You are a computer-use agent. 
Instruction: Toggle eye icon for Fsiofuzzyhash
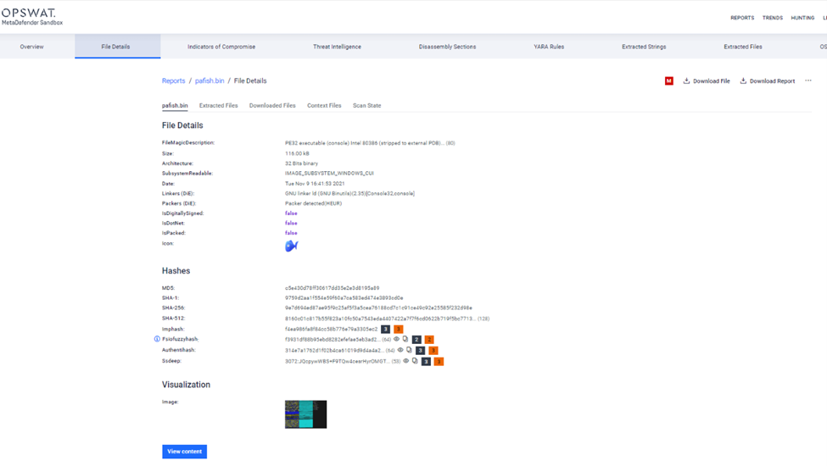coord(396,339)
